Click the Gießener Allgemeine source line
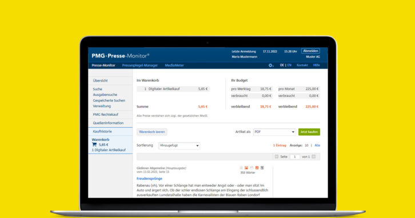Screen dimensions: 415x218 pos(161,168)
